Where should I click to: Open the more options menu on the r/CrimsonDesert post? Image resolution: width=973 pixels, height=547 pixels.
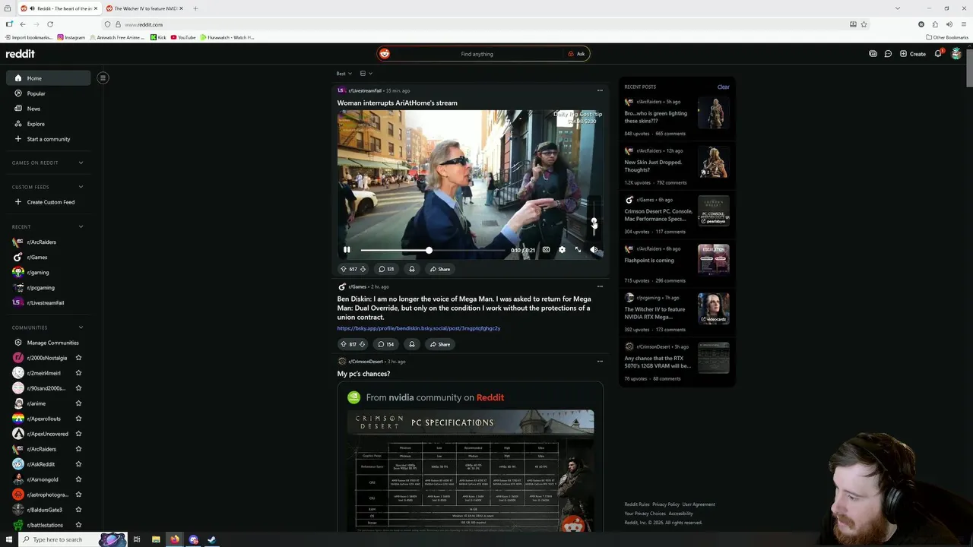click(x=600, y=361)
